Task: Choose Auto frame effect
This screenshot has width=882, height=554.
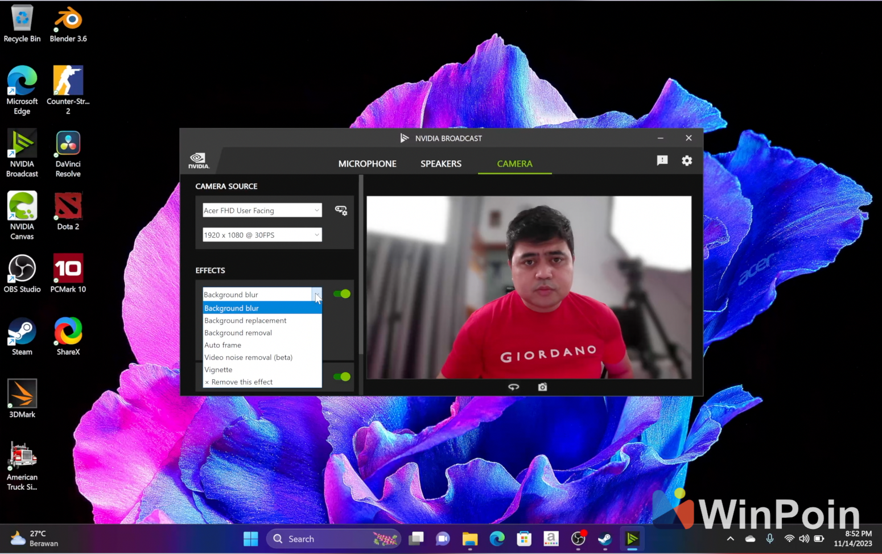Action: [x=262, y=345]
